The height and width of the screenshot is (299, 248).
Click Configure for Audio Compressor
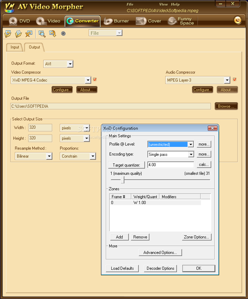click(203, 89)
